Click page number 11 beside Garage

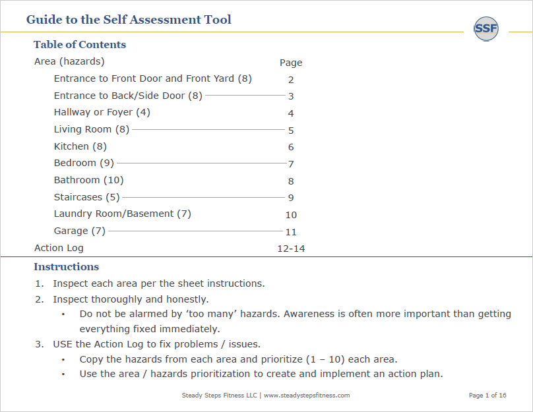pyautogui.click(x=291, y=232)
